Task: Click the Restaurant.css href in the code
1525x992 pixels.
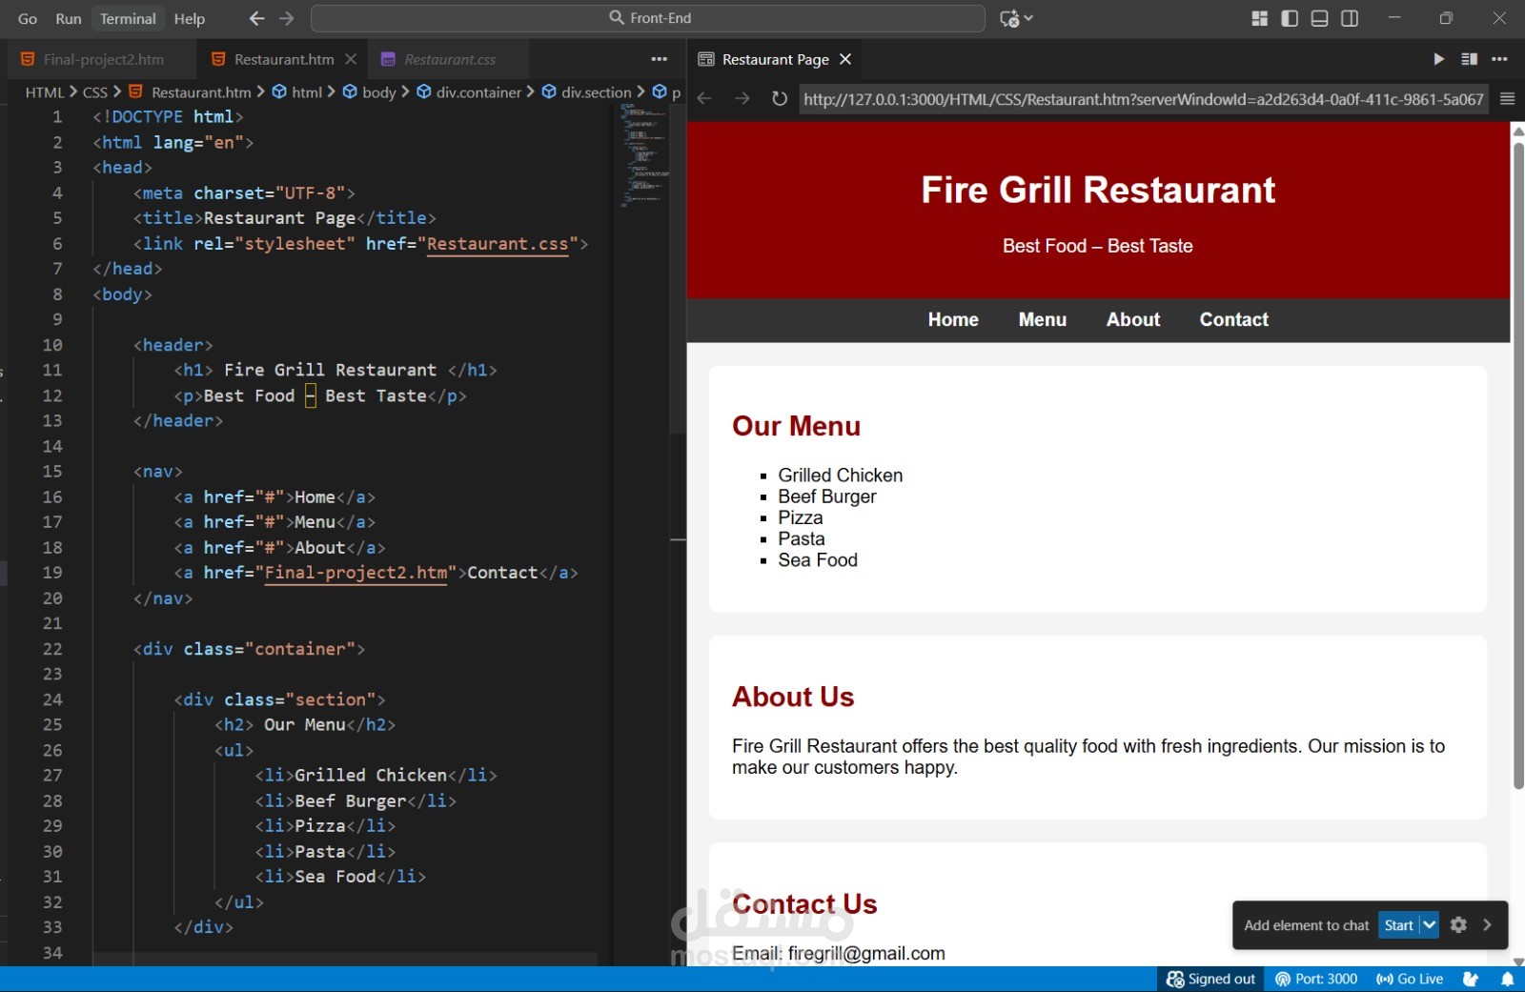Action: pos(498,244)
